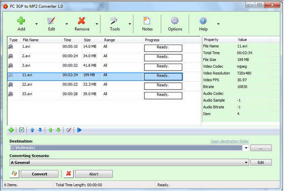Open the Options gear icon
This screenshot has height=191, width=284.
point(174,21)
